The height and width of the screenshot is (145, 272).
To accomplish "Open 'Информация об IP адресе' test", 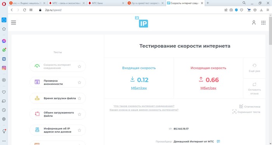I will [58, 130].
